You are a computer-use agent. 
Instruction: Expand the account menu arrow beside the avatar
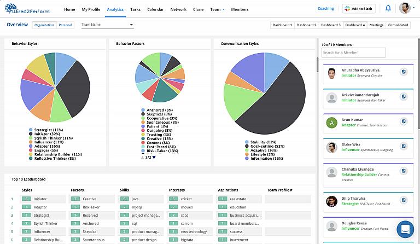(x=414, y=8)
